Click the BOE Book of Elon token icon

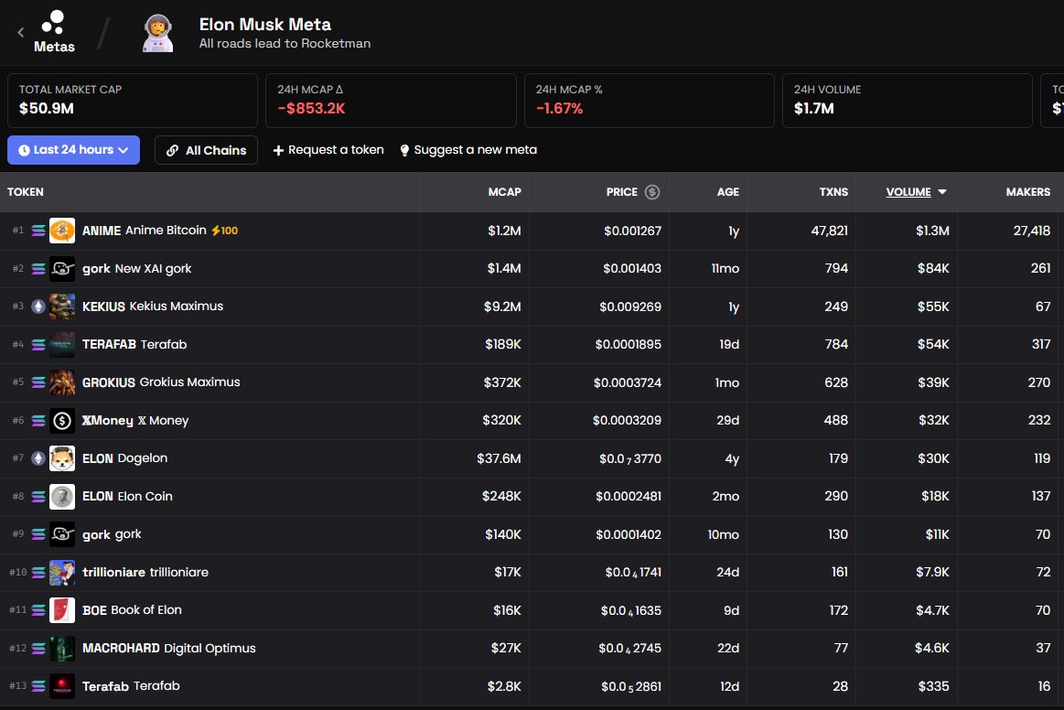tap(61, 610)
